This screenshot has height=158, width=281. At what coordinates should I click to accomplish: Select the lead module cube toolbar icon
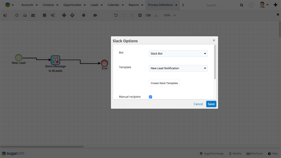pyautogui.click(x=5, y=15)
